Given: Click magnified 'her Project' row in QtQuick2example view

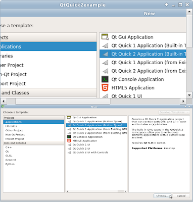Looking at the screenshot, I should pyautogui.click(x=49, y=65).
